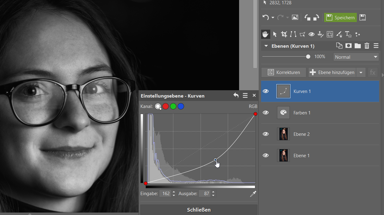Pick the eyedropper in Curves panel
This screenshot has height=215, width=384.
click(x=253, y=194)
